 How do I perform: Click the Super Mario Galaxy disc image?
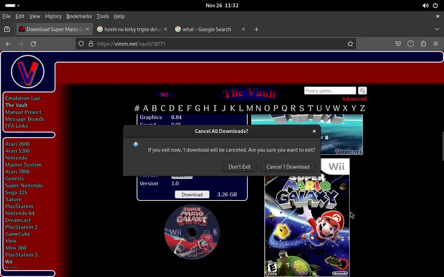click(192, 232)
